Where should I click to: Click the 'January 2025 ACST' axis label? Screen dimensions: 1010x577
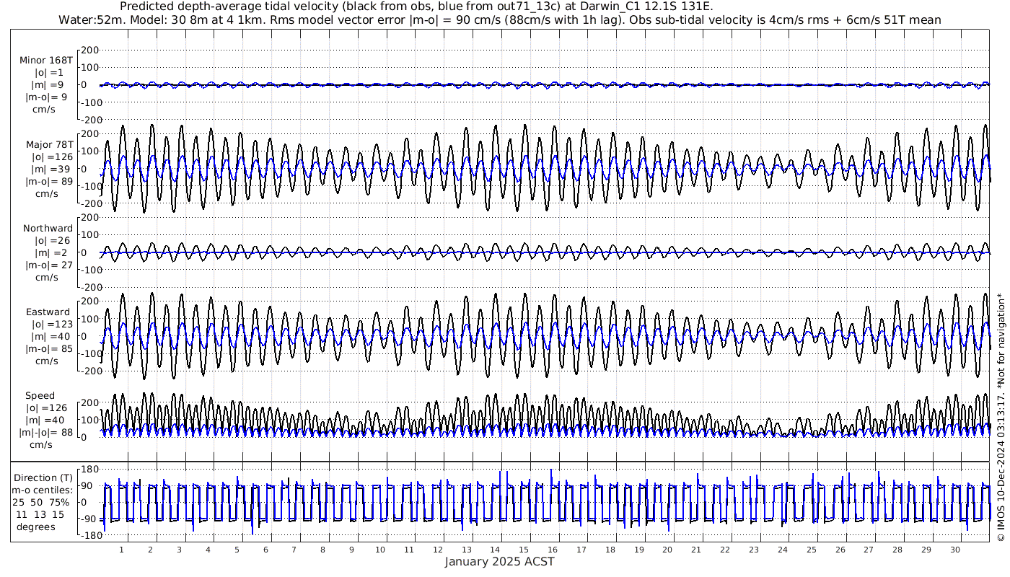(500, 561)
